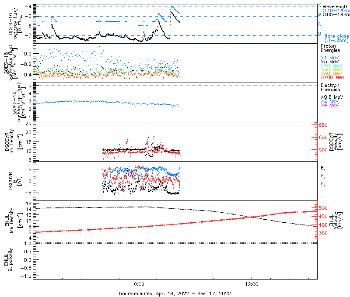Click the X-class flare peak on the X-ray curve
The width and height of the screenshot is (350, 297).
pyautogui.click(x=171, y=7)
